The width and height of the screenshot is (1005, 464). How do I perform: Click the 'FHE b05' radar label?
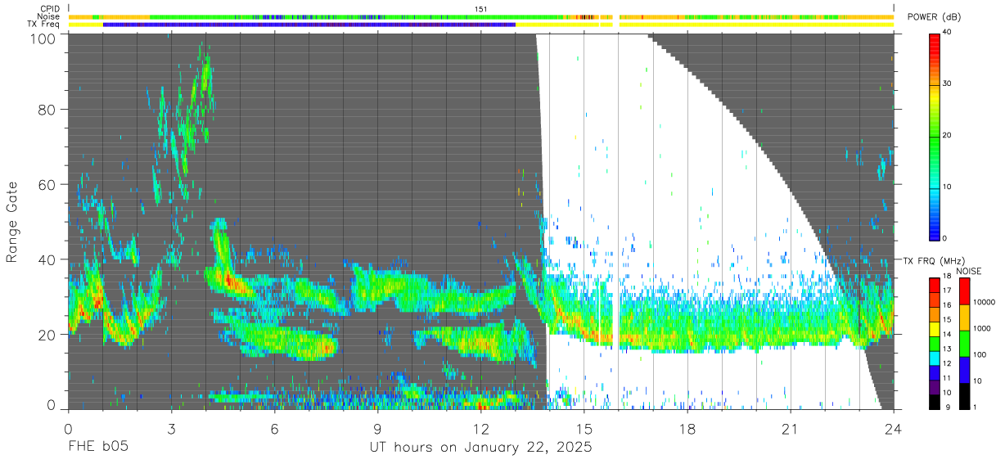tap(97, 448)
